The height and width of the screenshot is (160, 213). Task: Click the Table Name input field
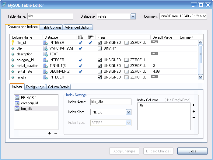click(50, 16)
